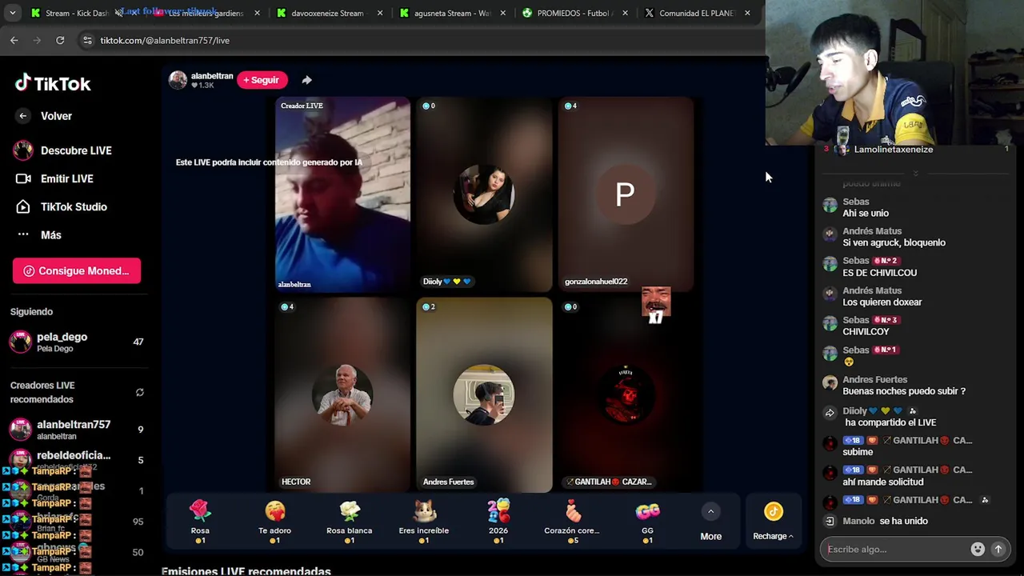Switch to Comunidad EL PLANETA tab
The height and width of the screenshot is (576, 1024).
pyautogui.click(x=696, y=13)
